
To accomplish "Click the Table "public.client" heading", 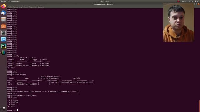I will 51,77.
